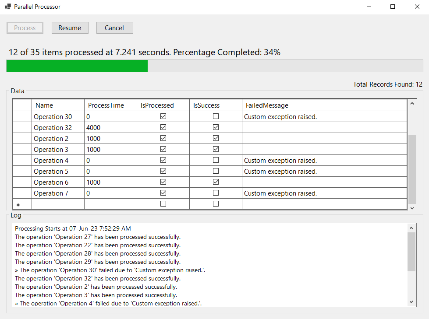Toggle IsSuccess checkbox for Operation 30
429x319 pixels.
pos(216,116)
